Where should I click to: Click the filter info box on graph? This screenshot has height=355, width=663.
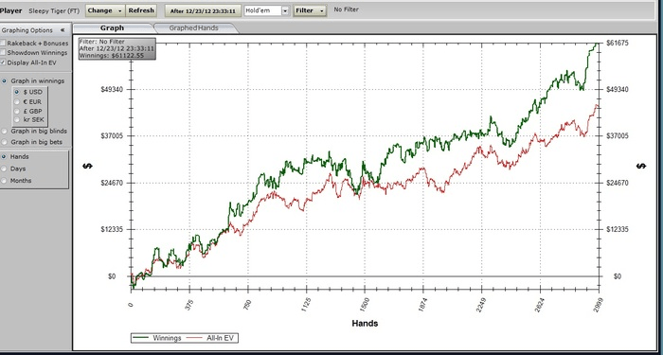[117, 48]
